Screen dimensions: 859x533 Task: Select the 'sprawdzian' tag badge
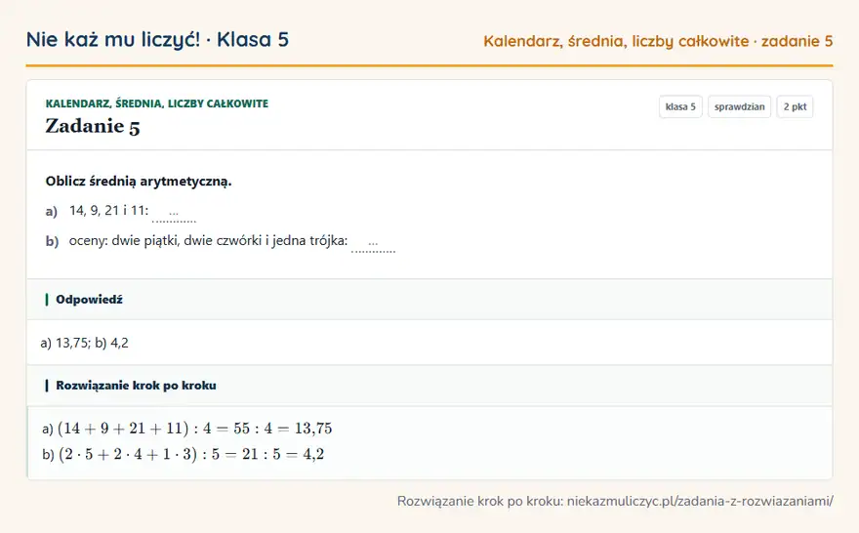pos(739,106)
